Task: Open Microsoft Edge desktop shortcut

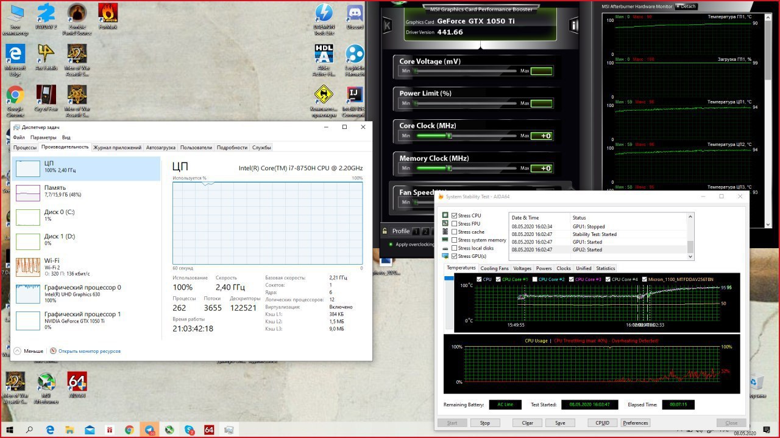Action: [15, 60]
